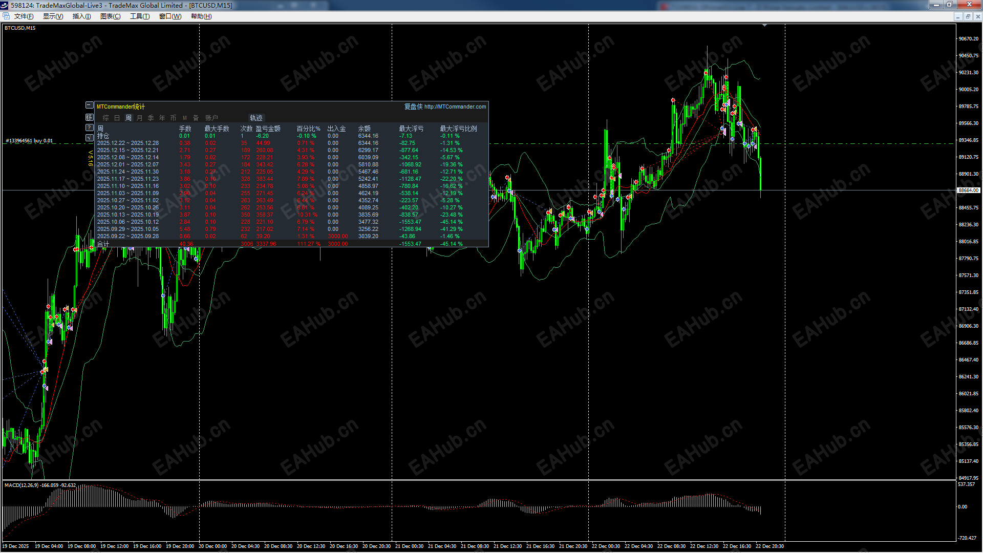Switch to the 综 summary tab

click(x=106, y=118)
